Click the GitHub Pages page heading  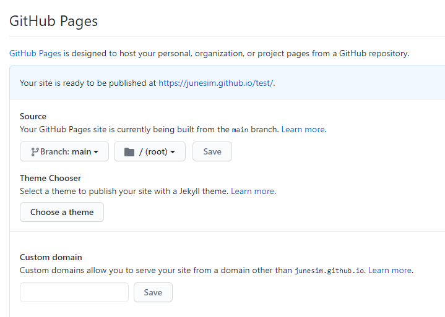[x=54, y=21]
